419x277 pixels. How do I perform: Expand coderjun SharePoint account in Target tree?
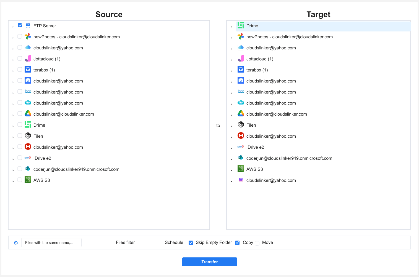point(231,159)
